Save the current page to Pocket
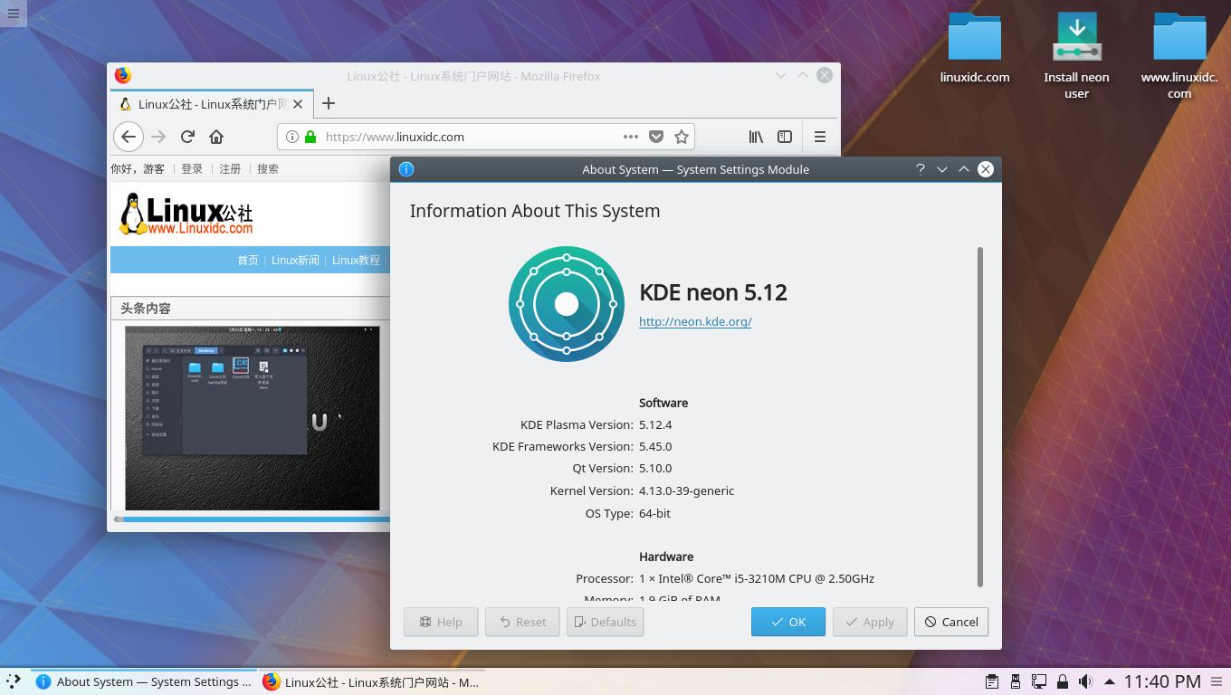 [655, 136]
